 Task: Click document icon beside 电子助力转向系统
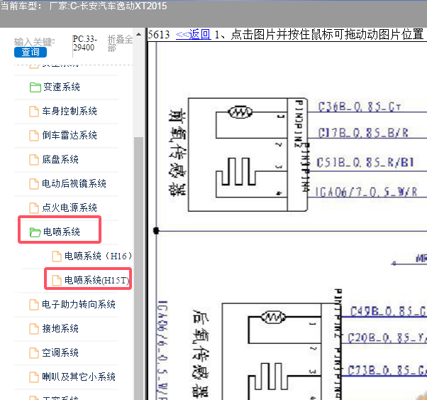point(34,305)
